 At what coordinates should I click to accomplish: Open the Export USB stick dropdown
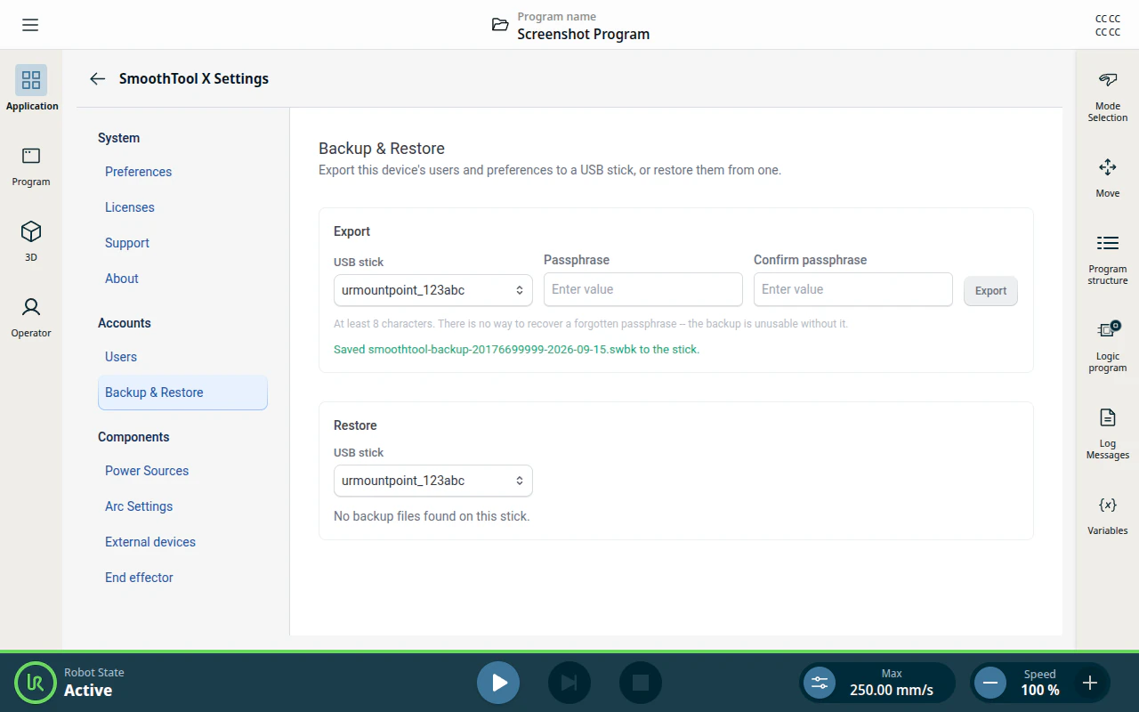tap(433, 290)
